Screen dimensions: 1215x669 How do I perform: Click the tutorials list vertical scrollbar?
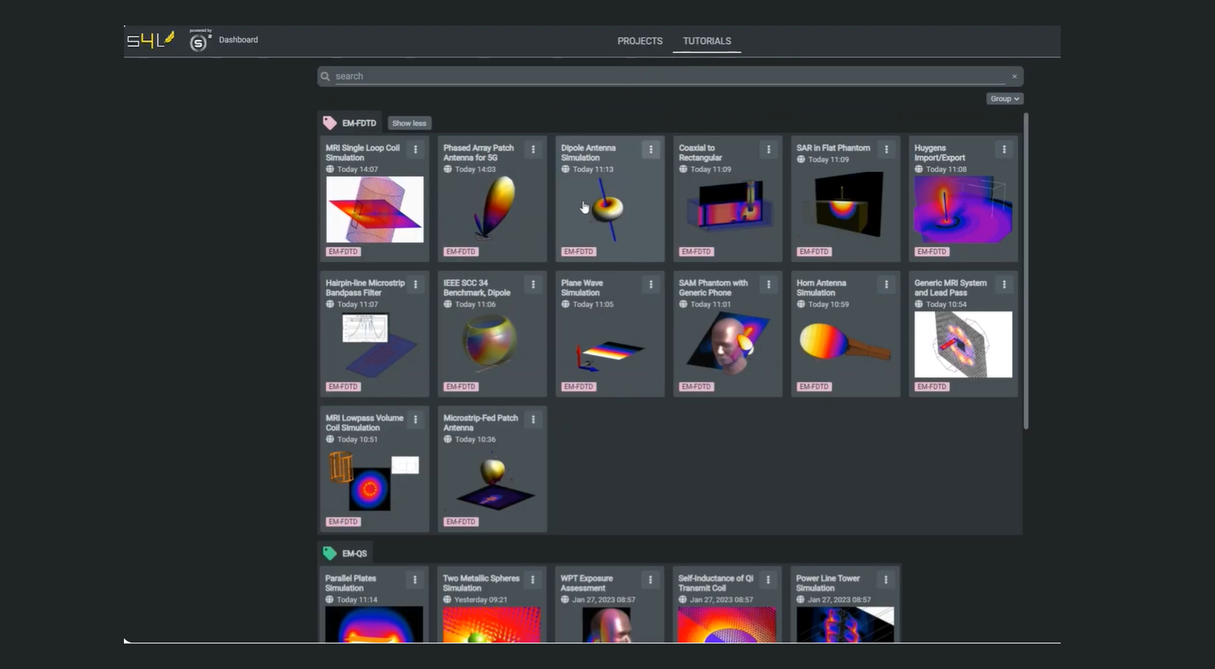[x=1026, y=271]
